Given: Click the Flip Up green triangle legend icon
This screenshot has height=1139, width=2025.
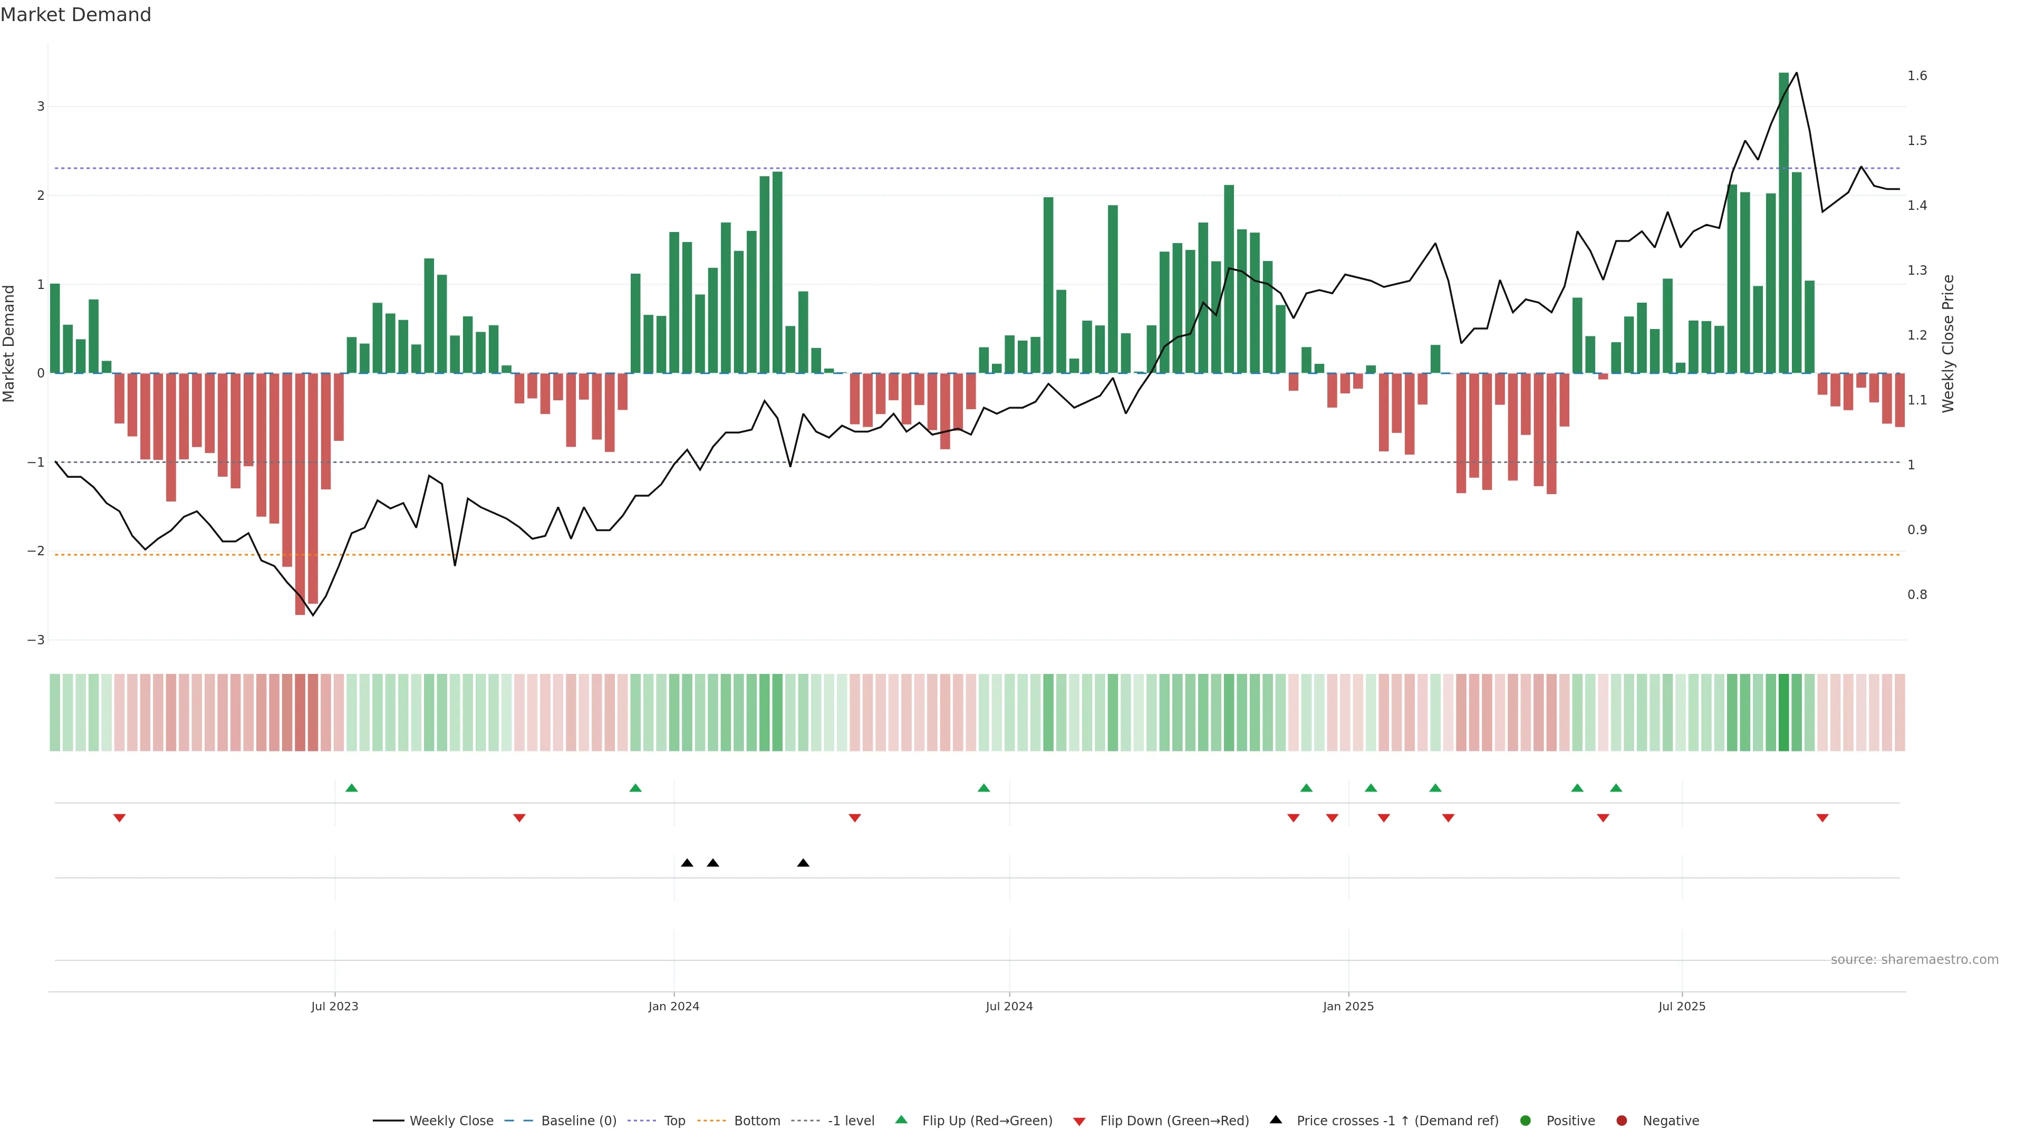Looking at the screenshot, I should coord(902,1120).
